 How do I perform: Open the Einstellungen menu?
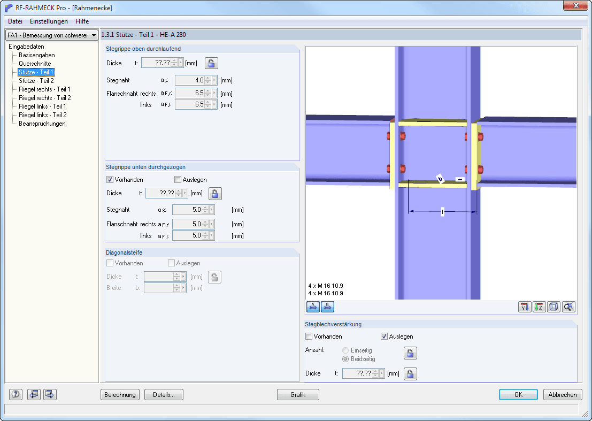pos(49,21)
